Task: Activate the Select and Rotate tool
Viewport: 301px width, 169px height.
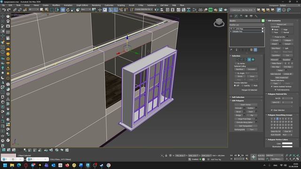Action: (68, 10)
